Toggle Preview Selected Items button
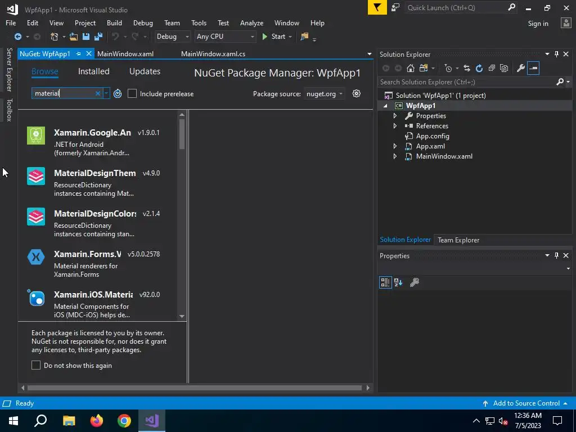This screenshot has height=432, width=576. pos(533,68)
